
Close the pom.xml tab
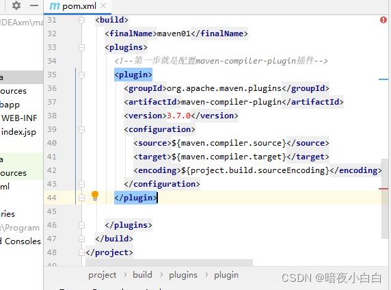pos(103,5)
